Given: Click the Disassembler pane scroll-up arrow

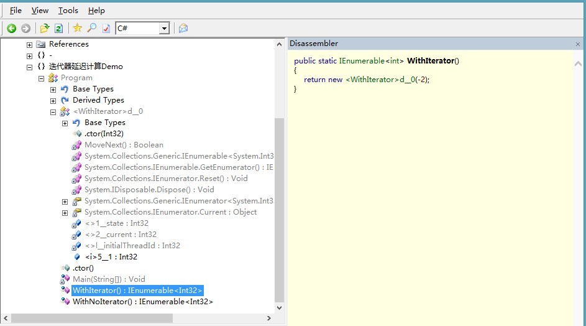Looking at the screenshot, I should [578, 64].
